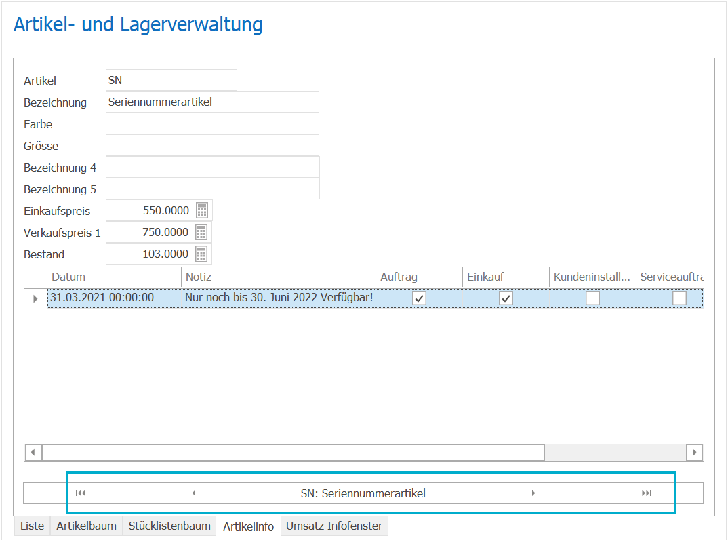Click the Einkauf column header
This screenshot has width=728, height=540.
pos(506,277)
